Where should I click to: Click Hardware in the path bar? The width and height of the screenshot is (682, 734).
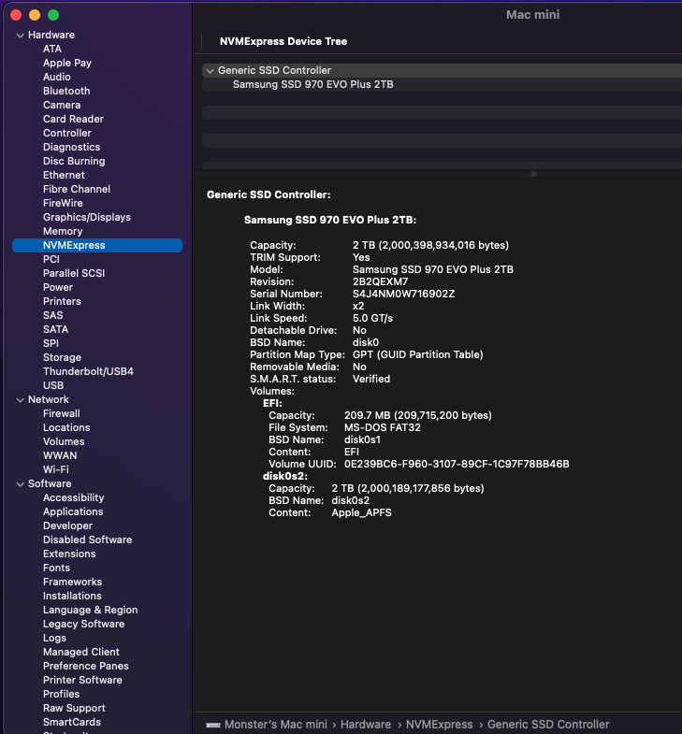click(x=366, y=725)
